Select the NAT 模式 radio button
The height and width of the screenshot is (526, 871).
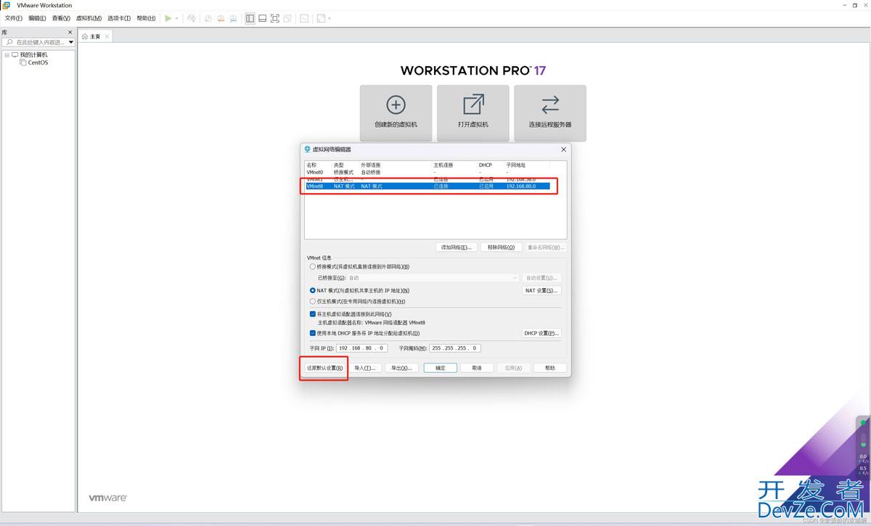coord(313,290)
